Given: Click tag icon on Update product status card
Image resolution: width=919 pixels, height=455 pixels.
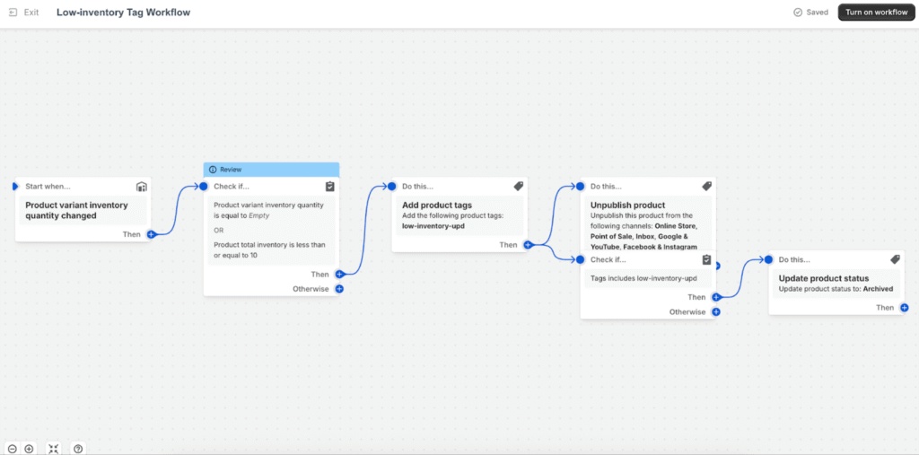Looking at the screenshot, I should 895,259.
